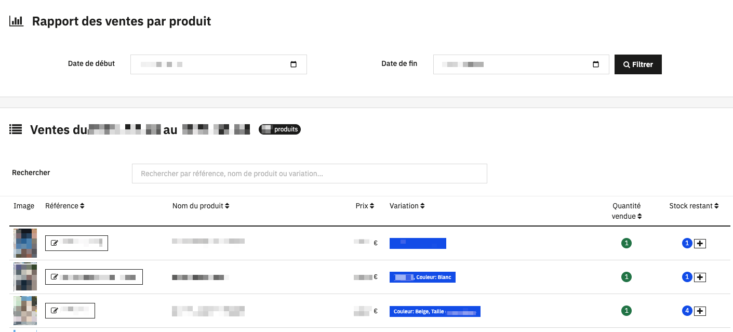Click the pencil edit icon on the first product reference
Image resolution: width=733 pixels, height=332 pixels.
coord(55,243)
